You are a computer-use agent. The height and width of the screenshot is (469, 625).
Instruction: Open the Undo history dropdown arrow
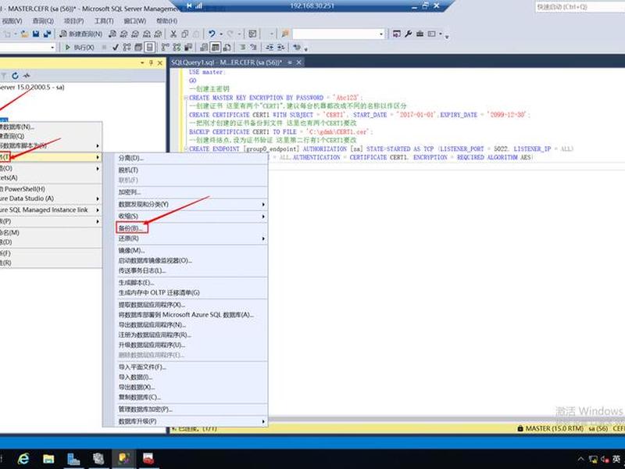221,34
